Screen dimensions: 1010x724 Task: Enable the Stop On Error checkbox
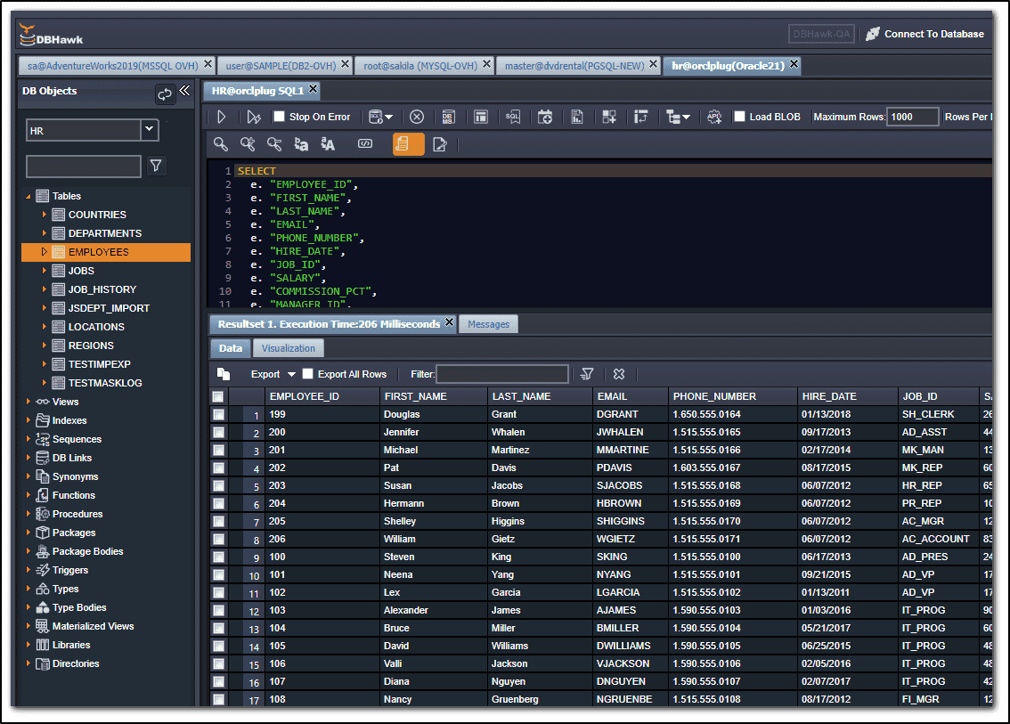[279, 117]
